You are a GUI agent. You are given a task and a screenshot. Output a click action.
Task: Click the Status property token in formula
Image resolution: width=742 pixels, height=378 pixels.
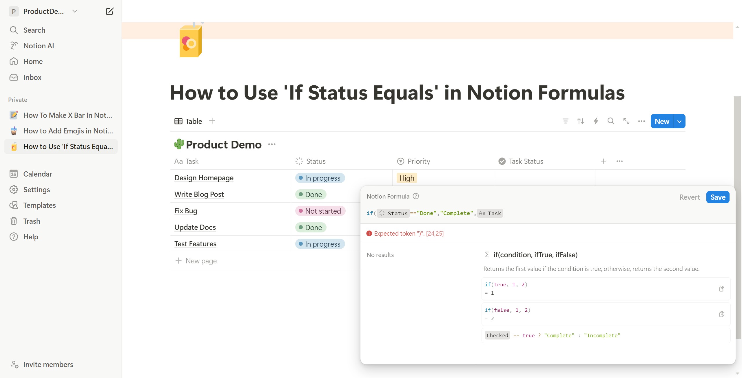(393, 213)
